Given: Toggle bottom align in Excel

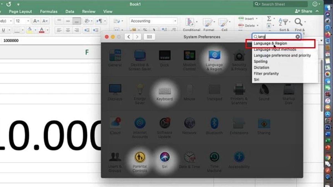Looking at the screenshot, I should pos(77,21).
